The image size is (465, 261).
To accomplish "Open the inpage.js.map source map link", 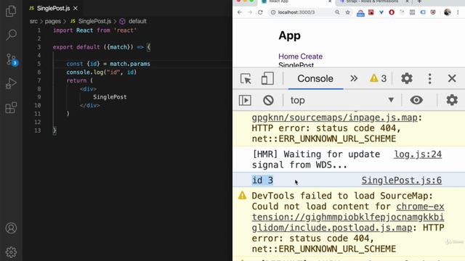I will [335, 117].
